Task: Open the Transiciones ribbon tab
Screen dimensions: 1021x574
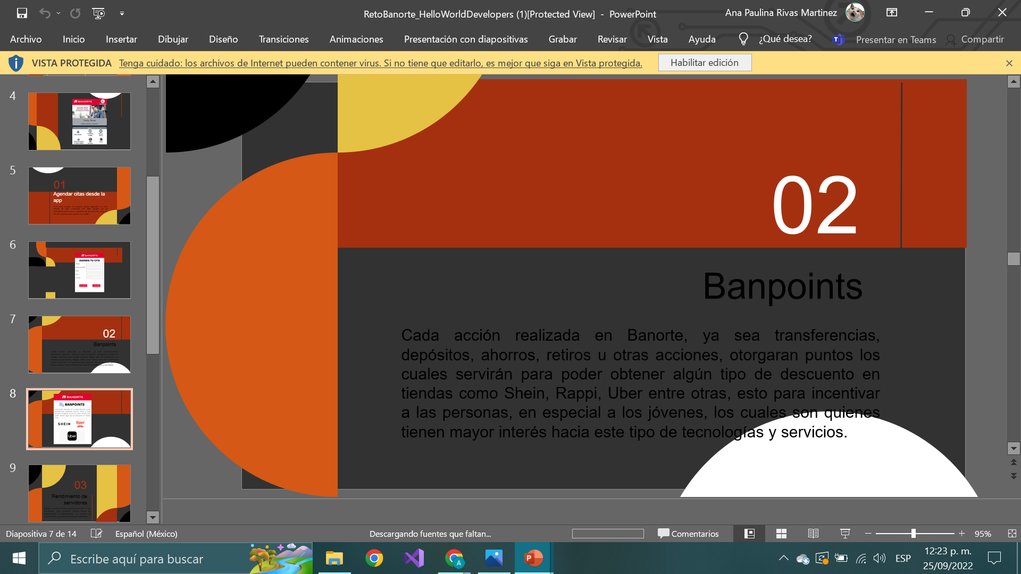Action: (x=283, y=39)
